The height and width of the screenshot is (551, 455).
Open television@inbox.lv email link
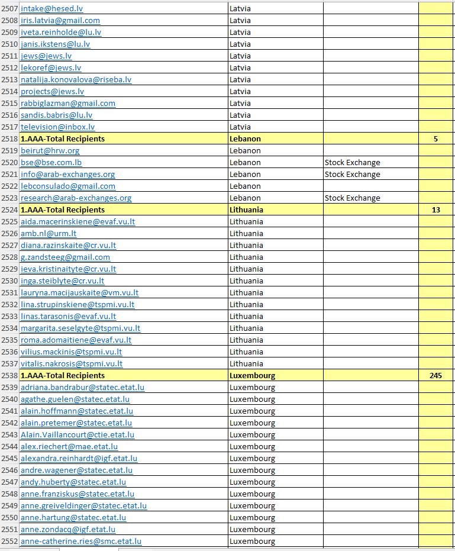[58, 127]
